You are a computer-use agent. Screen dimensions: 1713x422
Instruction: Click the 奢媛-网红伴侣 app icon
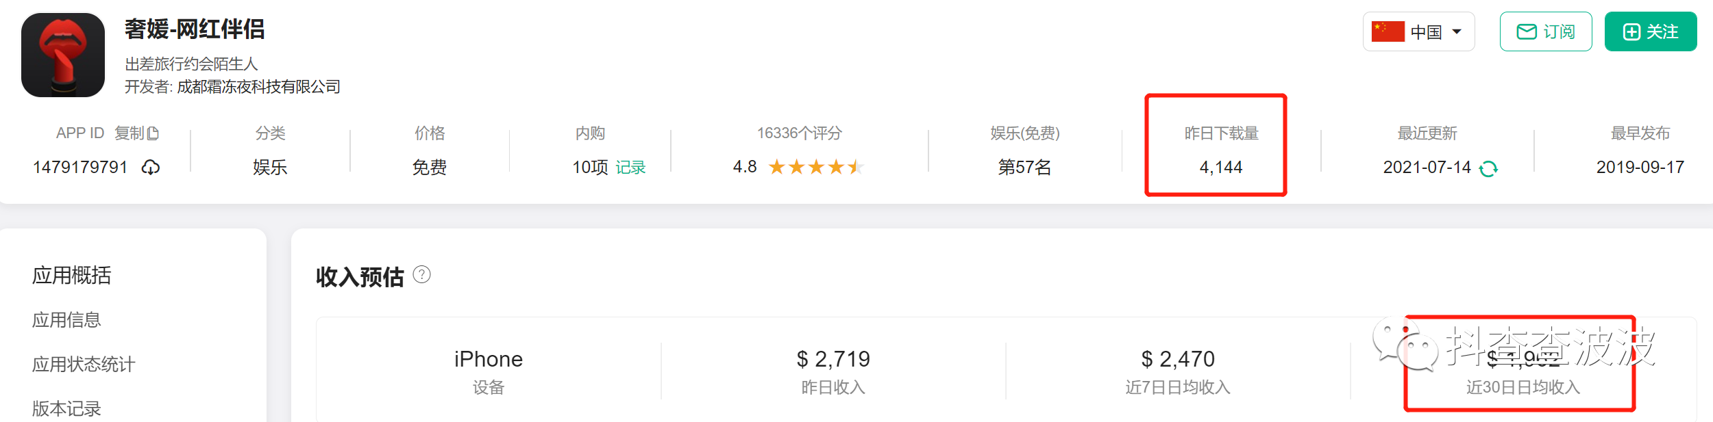coord(62,53)
